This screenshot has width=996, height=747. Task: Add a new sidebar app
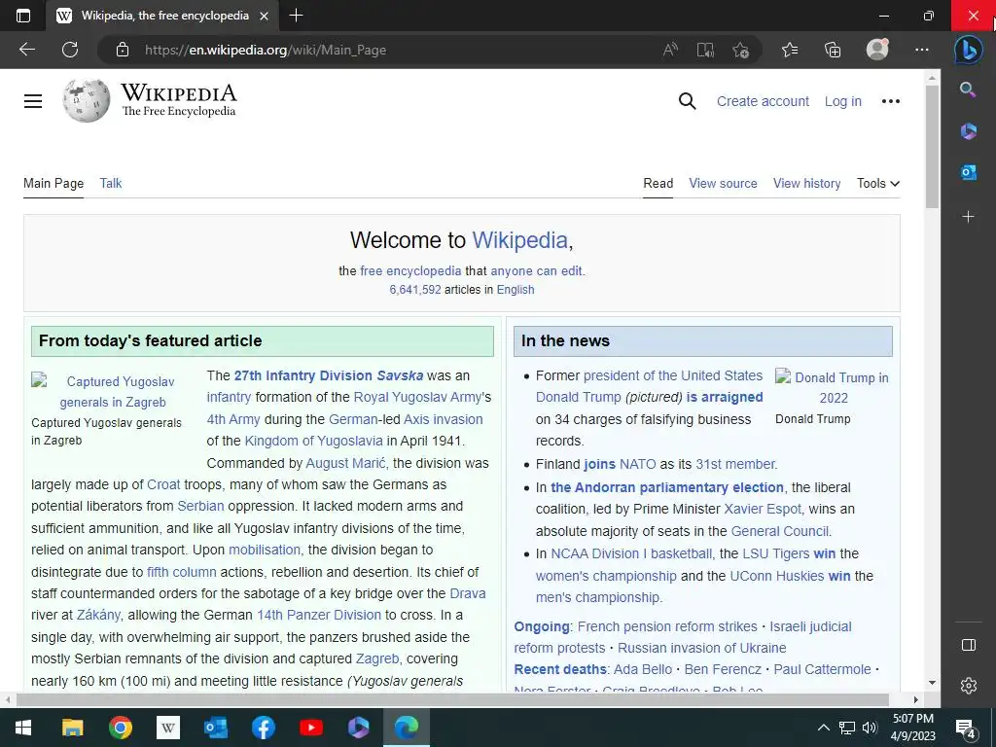968,217
